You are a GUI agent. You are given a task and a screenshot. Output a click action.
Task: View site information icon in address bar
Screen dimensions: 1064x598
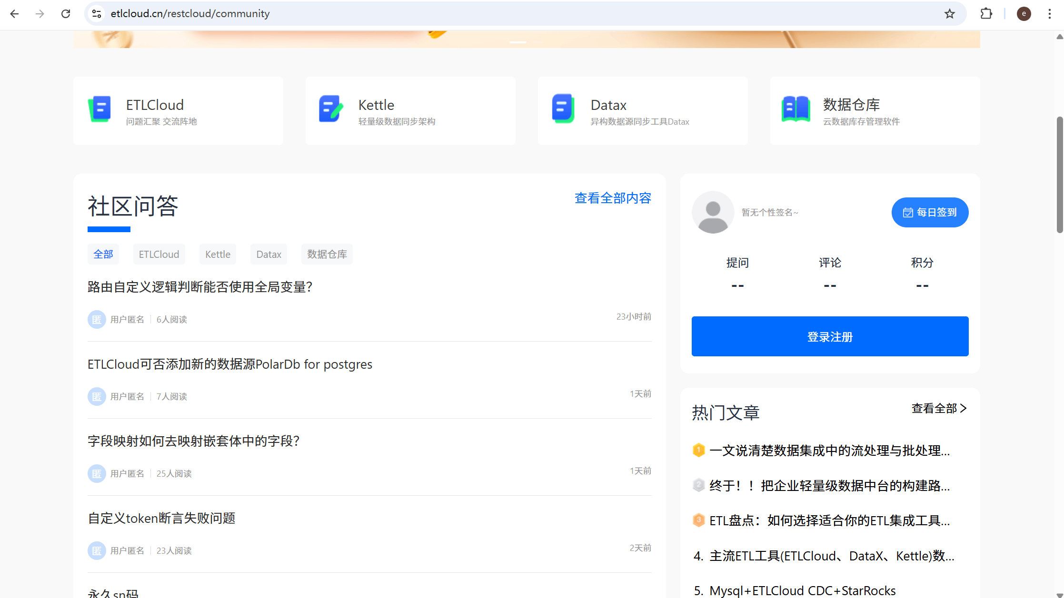(x=97, y=14)
